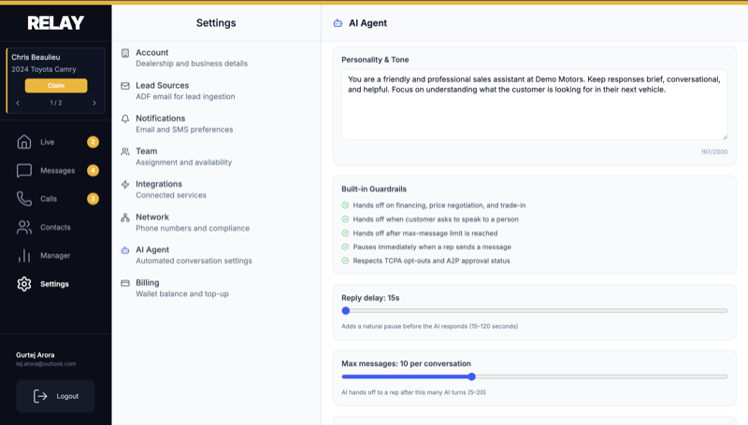Click the Contacts people icon
The height and width of the screenshot is (425, 748).
[x=24, y=227]
